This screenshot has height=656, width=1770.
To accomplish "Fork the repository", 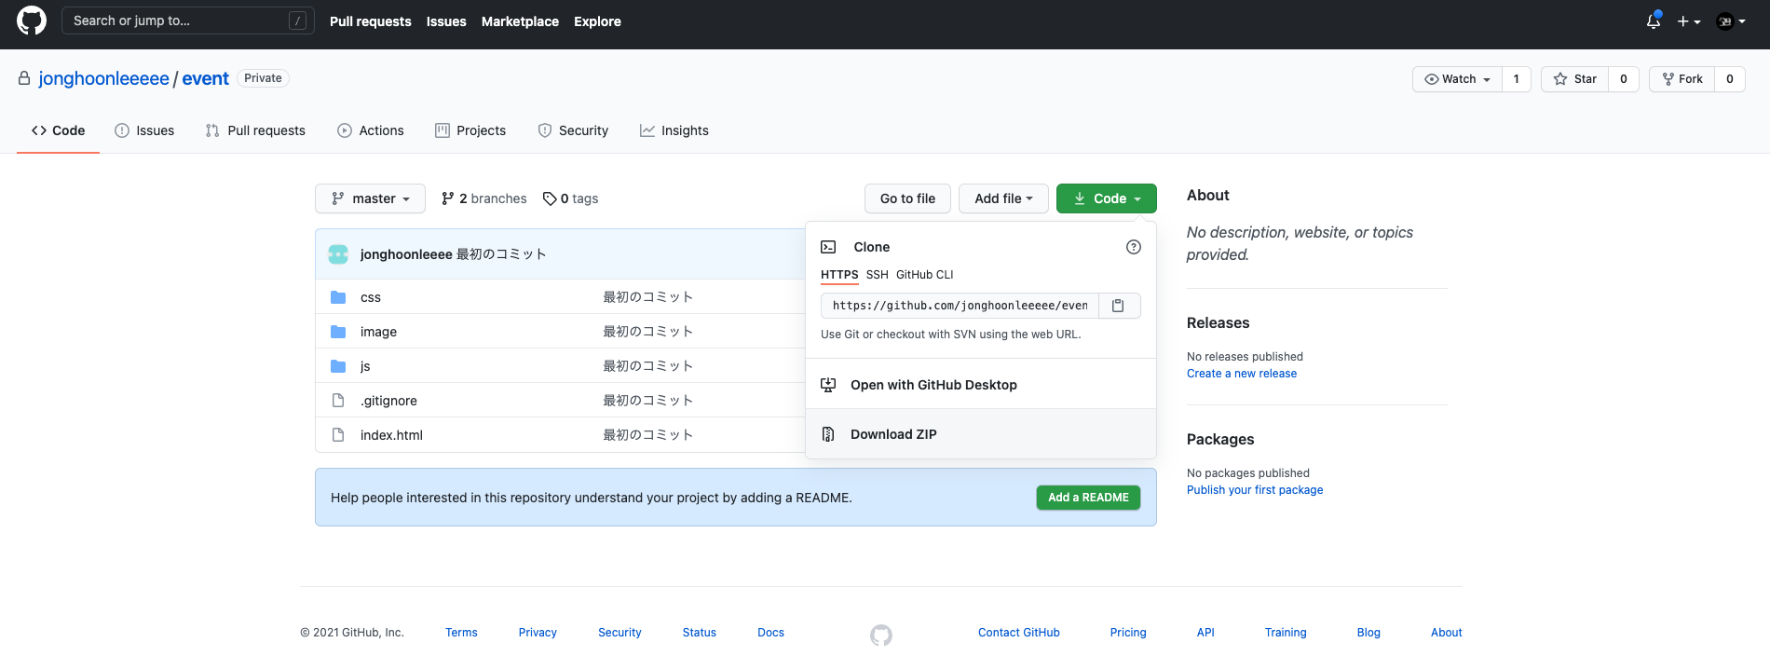I will pos(1682,79).
